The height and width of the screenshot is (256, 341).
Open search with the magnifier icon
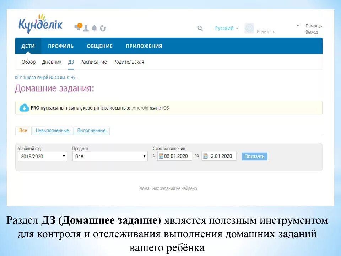click(200, 28)
